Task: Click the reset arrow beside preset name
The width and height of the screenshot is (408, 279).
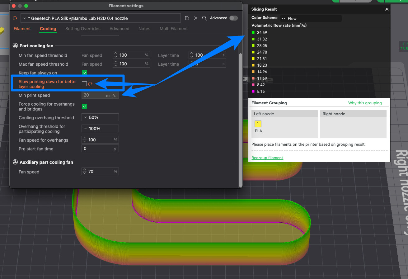Action: tap(15, 18)
